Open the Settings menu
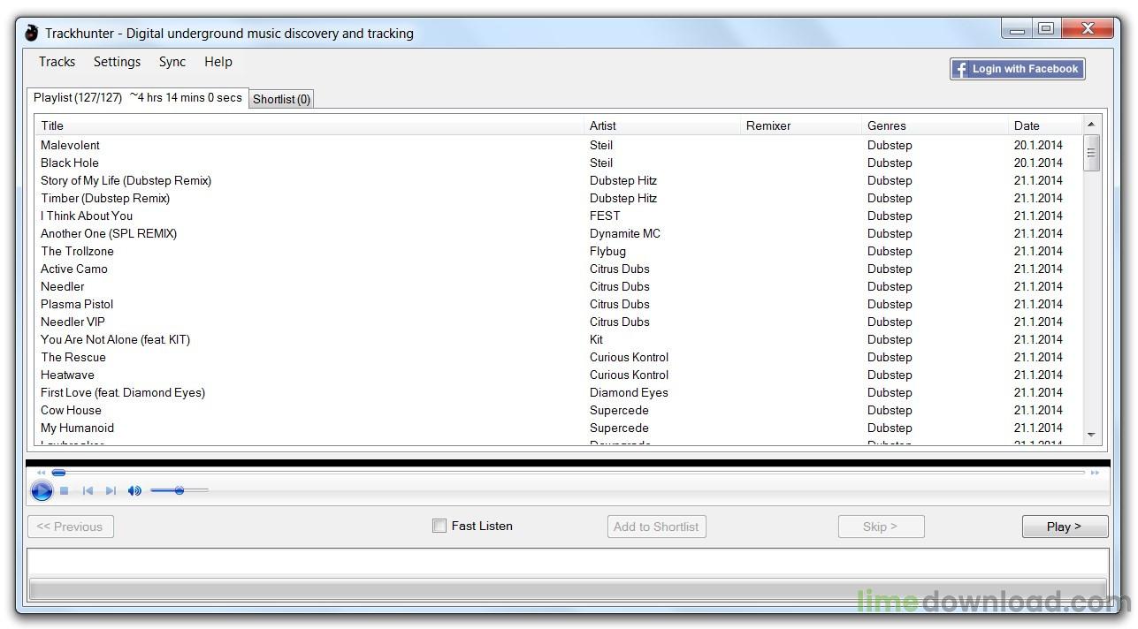 pos(117,62)
